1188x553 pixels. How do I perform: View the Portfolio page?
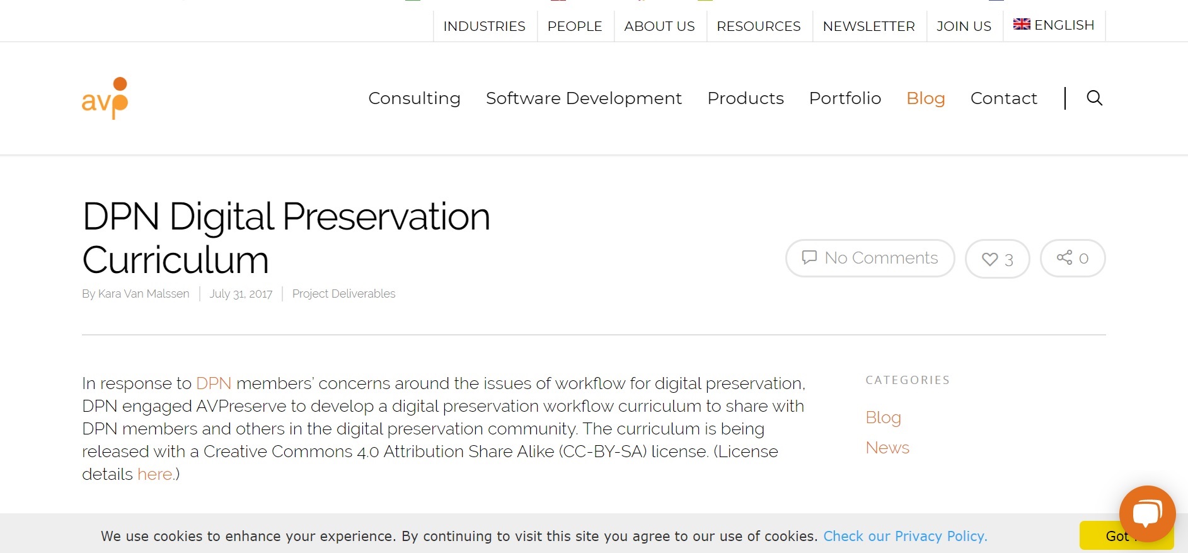click(845, 98)
